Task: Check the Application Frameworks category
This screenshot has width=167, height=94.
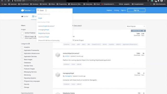Action: [x=22, y=50]
